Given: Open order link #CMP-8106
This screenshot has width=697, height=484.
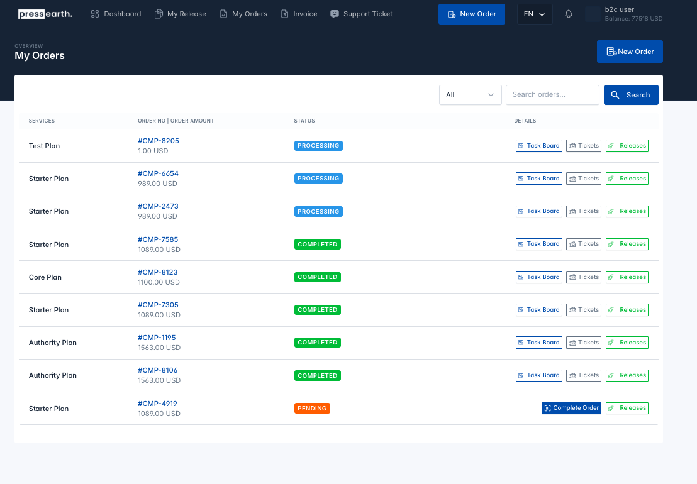Looking at the screenshot, I should click(x=158, y=370).
